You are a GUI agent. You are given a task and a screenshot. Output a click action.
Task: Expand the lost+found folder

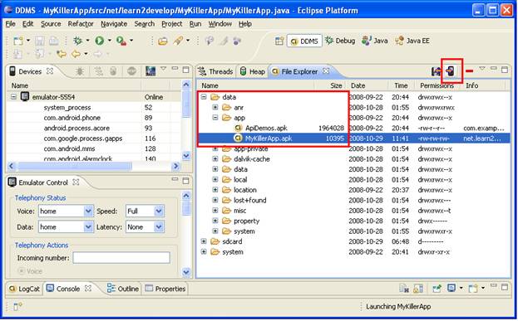(215, 200)
